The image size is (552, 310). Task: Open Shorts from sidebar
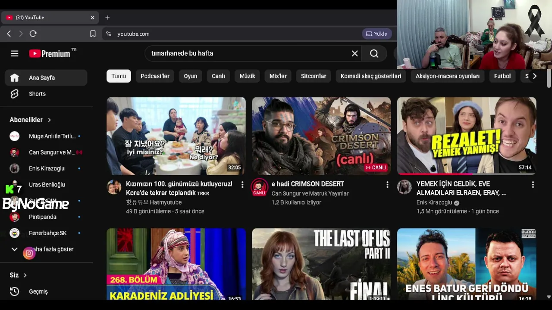click(46, 93)
